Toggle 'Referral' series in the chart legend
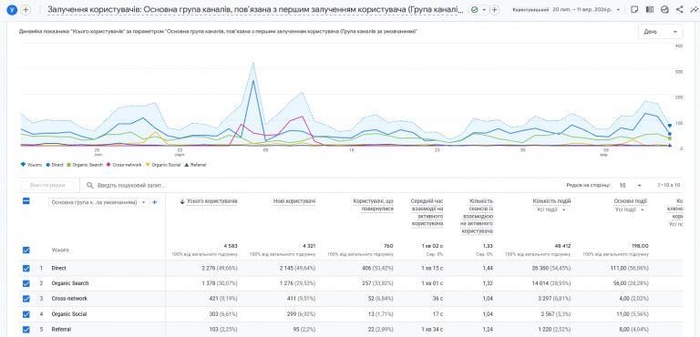Viewport: 700px width, 337px height. pyautogui.click(x=195, y=165)
